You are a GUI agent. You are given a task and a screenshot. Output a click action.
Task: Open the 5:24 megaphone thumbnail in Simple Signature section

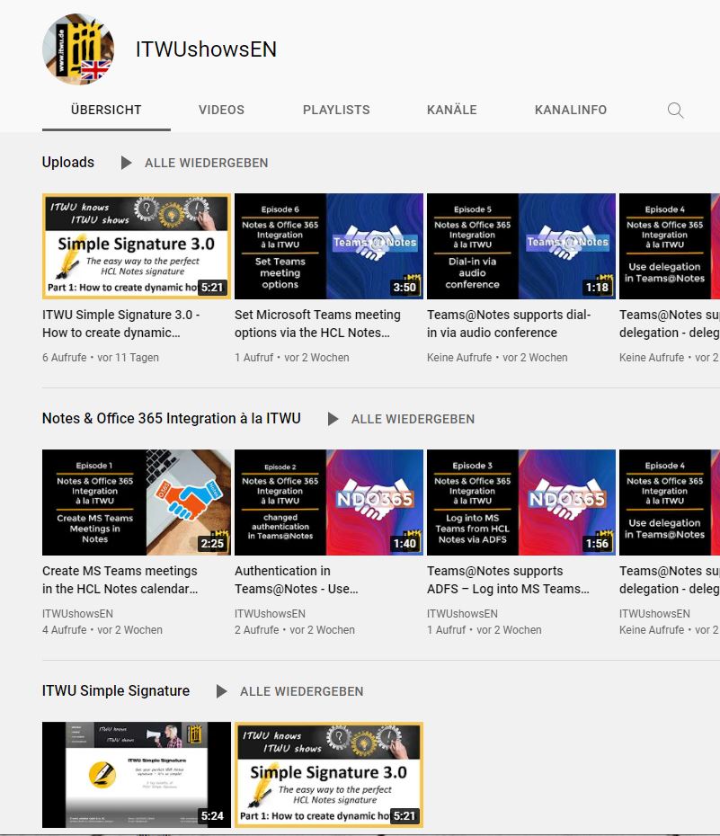(137, 775)
